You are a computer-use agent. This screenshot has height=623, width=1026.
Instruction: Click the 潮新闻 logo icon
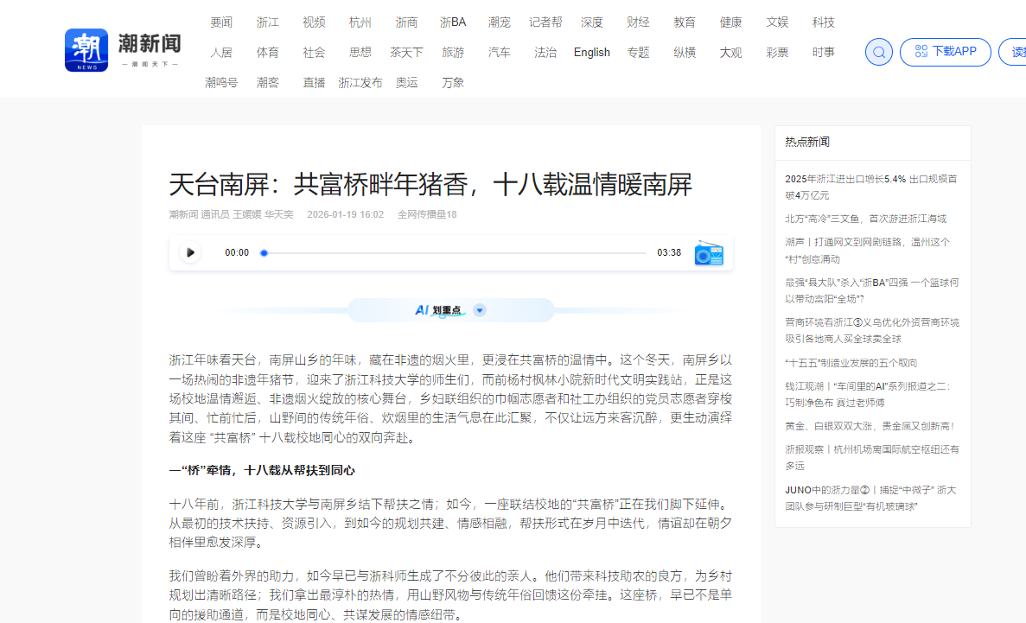(86, 51)
